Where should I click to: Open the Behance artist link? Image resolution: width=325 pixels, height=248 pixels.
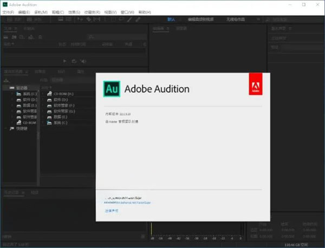pyautogui.click(x=127, y=203)
